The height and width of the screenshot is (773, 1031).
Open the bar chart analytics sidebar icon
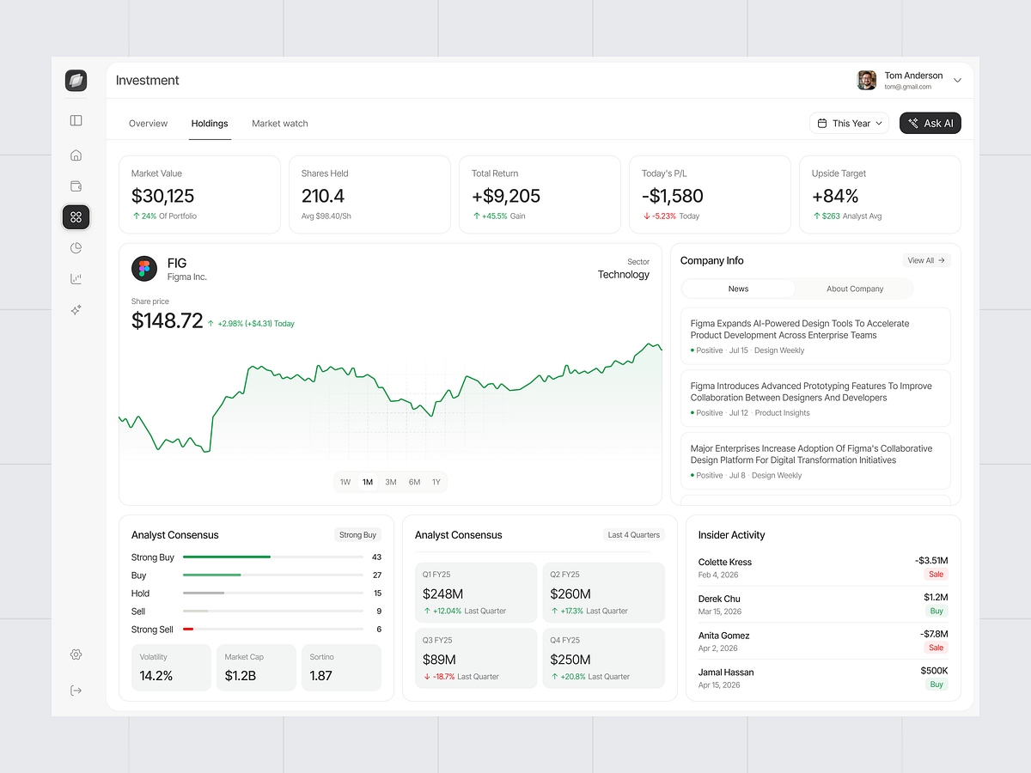pos(76,279)
